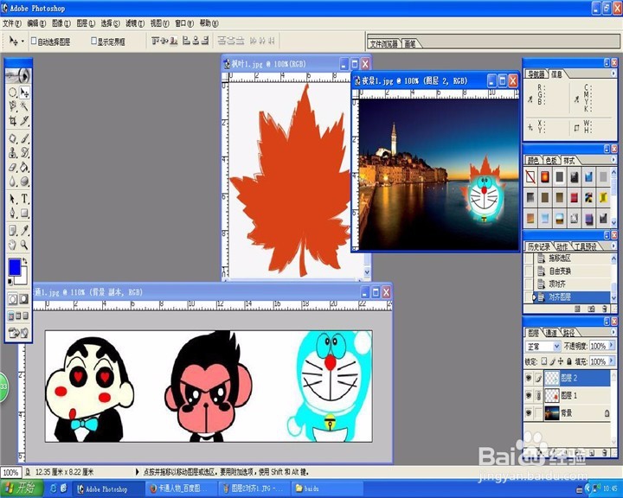Open Layers panel flyout menu arrow

tap(613, 332)
